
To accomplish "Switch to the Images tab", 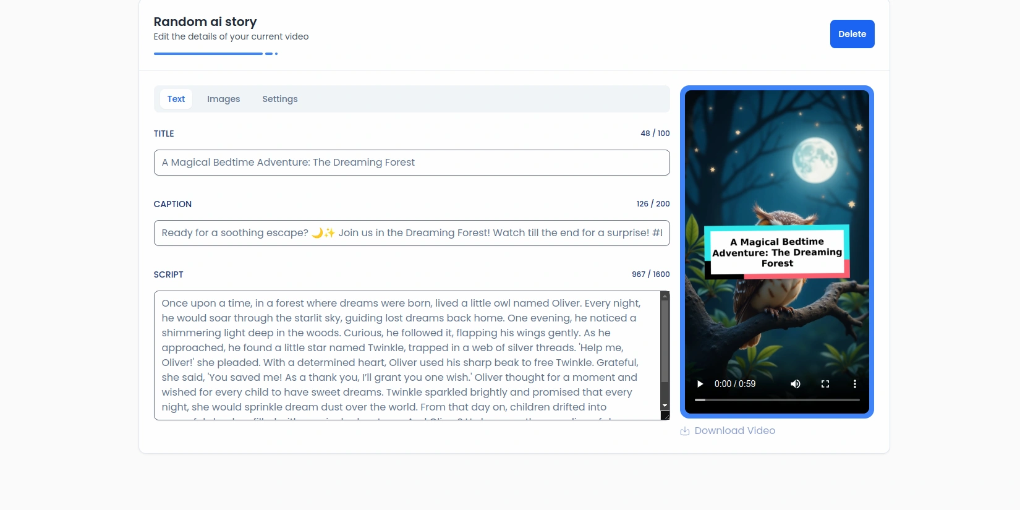I will 223,99.
